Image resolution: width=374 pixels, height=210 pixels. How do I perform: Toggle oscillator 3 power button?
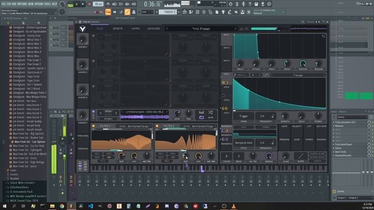93,86
